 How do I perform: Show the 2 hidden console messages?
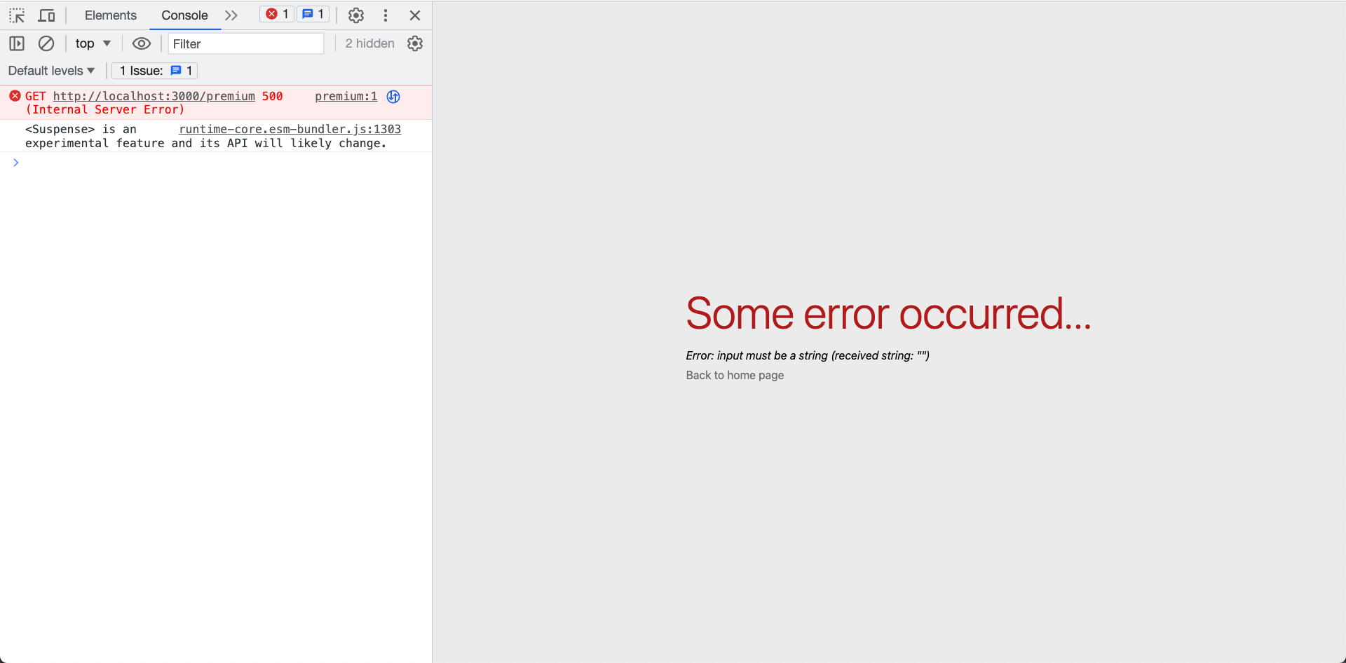click(x=369, y=43)
